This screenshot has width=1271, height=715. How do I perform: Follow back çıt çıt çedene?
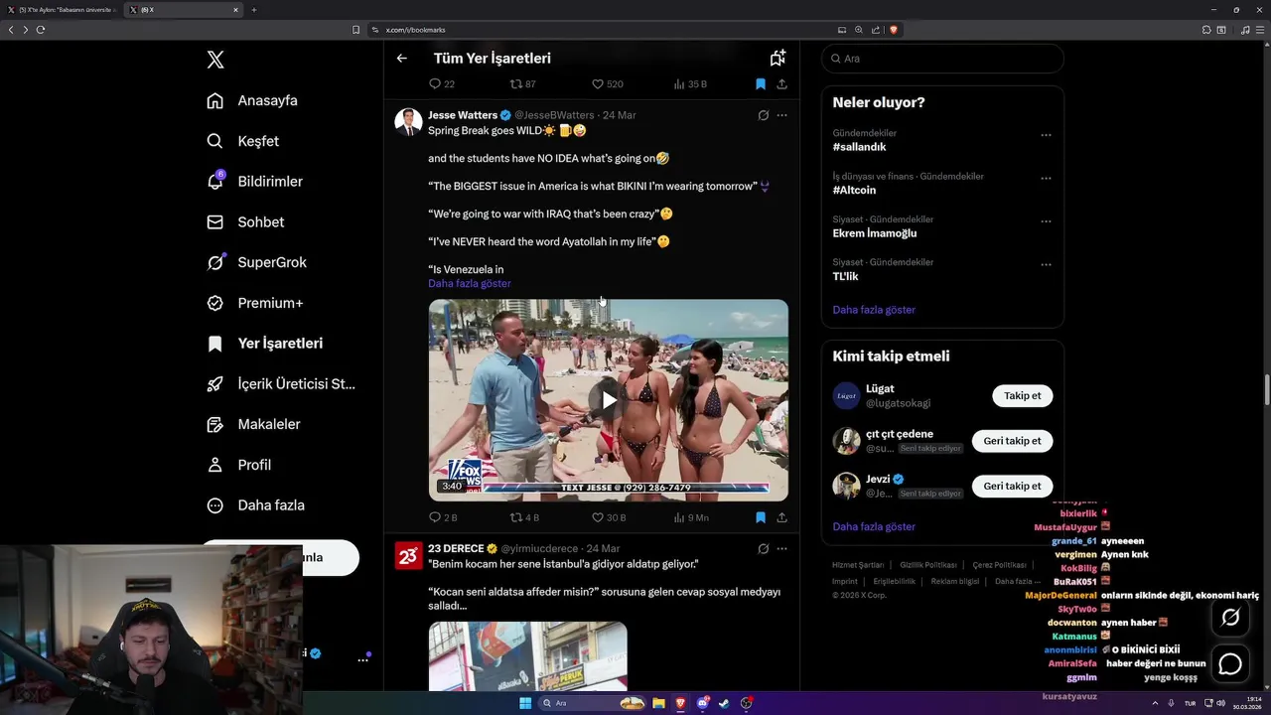[1012, 441]
